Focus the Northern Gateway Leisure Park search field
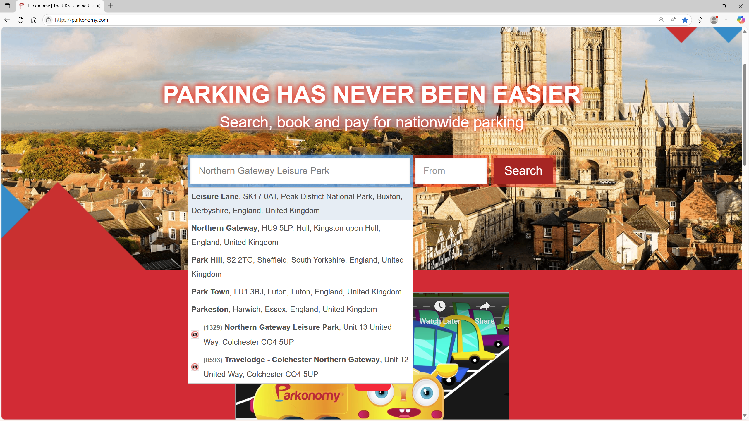This screenshot has width=749, height=421. click(300, 171)
